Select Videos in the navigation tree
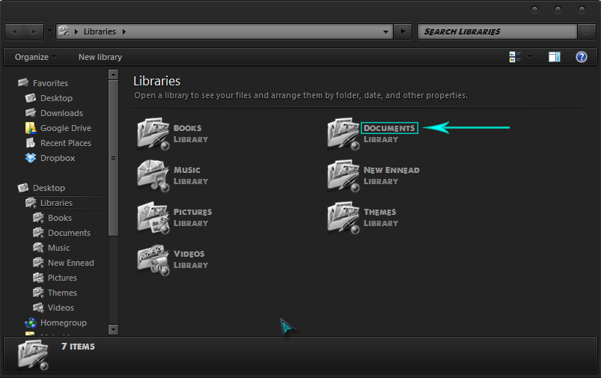Image resolution: width=601 pixels, height=378 pixels. point(61,308)
